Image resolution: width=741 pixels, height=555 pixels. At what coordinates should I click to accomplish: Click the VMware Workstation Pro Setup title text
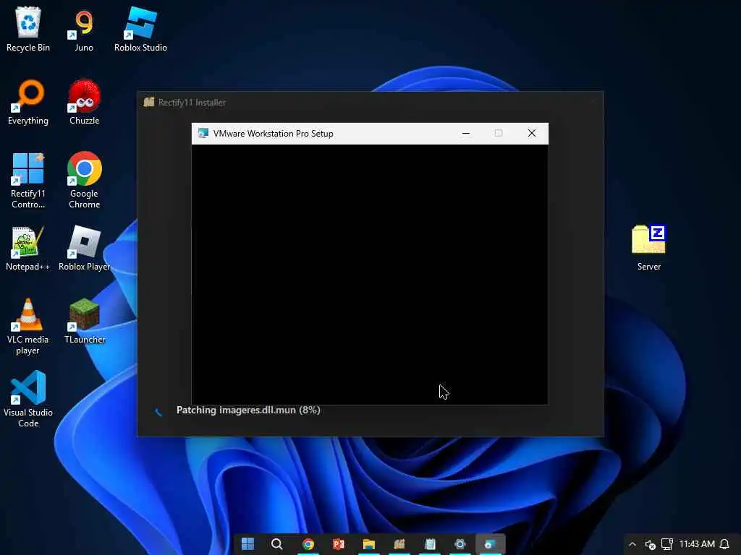[x=273, y=134]
